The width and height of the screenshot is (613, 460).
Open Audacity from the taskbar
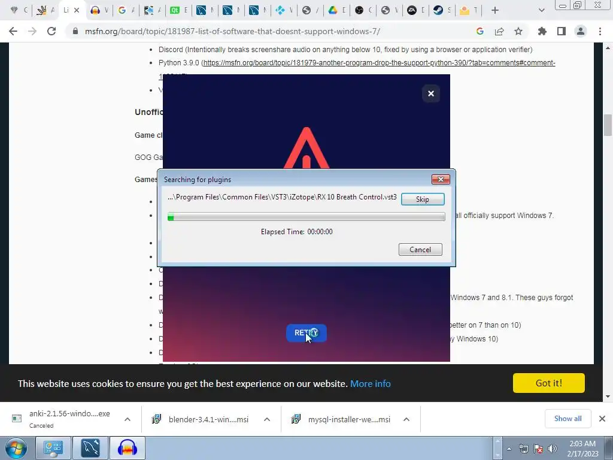click(127, 448)
